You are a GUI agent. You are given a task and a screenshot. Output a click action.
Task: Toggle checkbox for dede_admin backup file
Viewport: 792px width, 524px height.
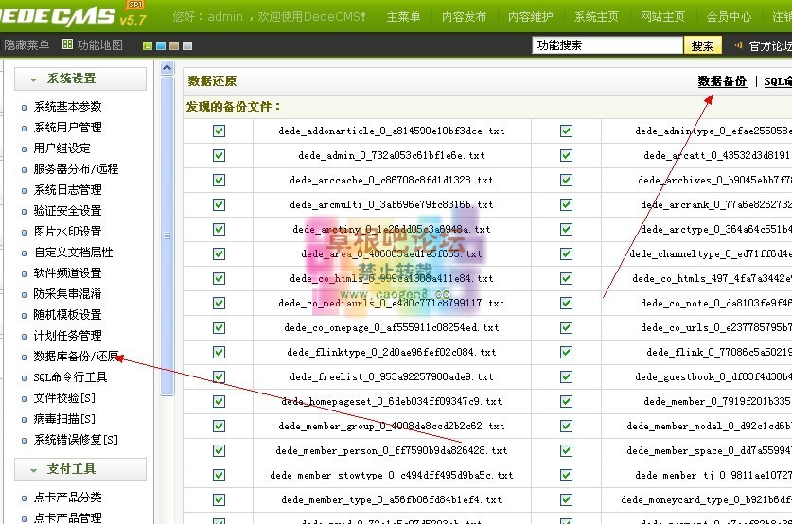220,155
